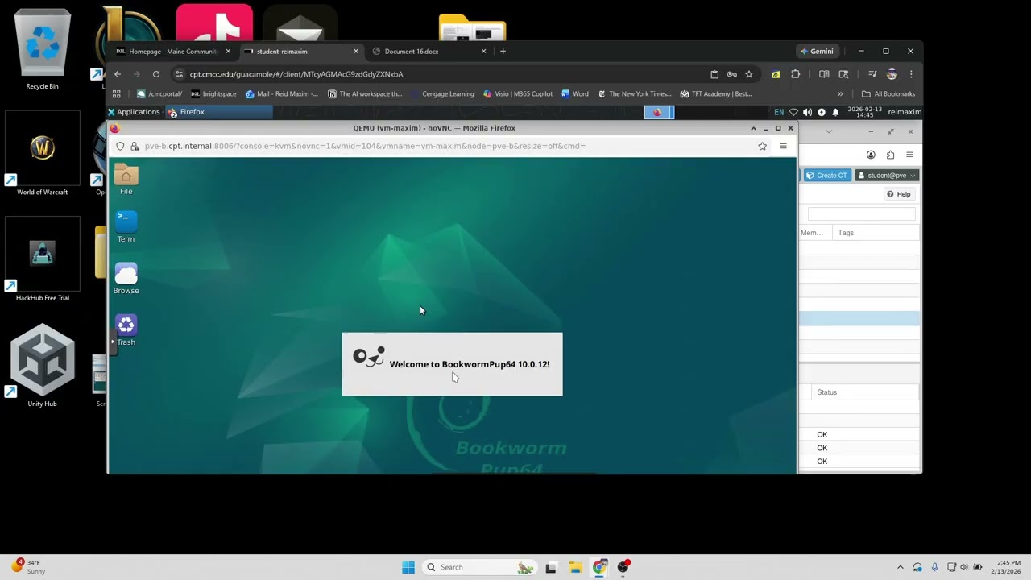Bookmark this noVNC page with star icon
Screen dimensions: 1031x580
pos(762,146)
